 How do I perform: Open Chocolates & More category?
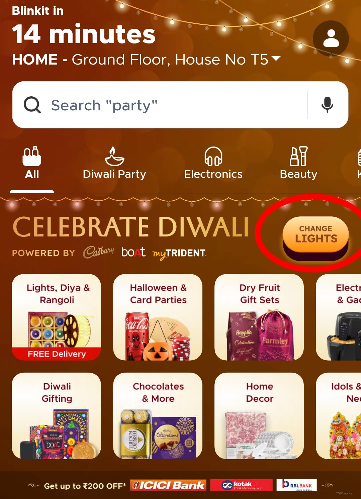tap(158, 416)
